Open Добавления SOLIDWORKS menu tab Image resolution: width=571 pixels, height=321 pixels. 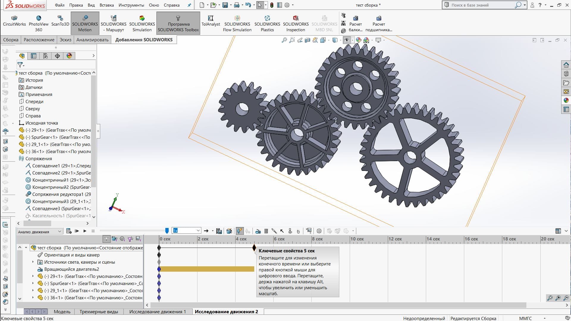[x=144, y=40]
